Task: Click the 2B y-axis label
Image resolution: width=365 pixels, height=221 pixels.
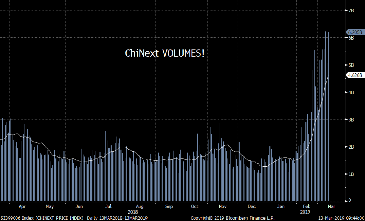Action: click(351, 147)
